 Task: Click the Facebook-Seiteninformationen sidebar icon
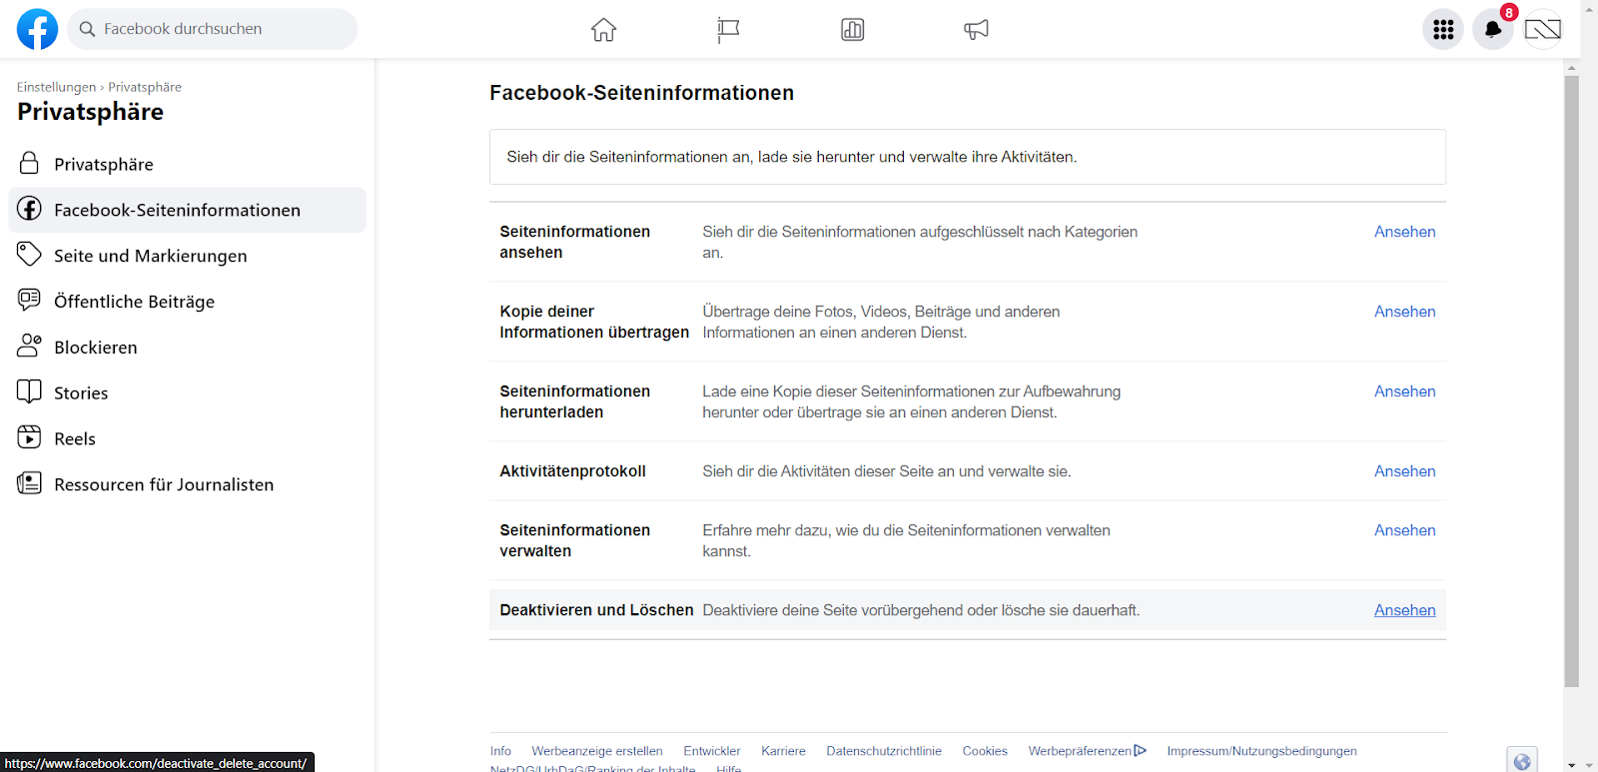point(29,209)
